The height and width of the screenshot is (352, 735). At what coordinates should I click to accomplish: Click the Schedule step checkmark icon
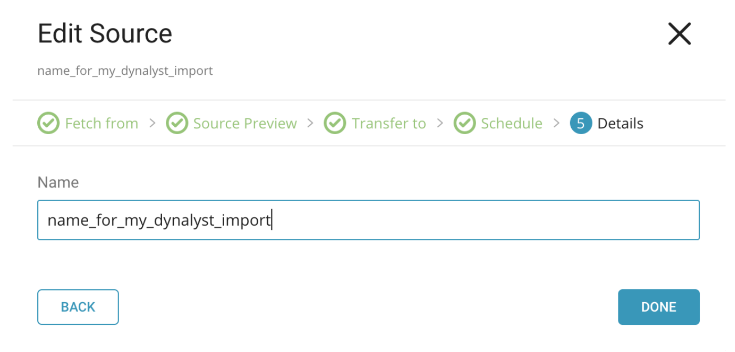[465, 124]
